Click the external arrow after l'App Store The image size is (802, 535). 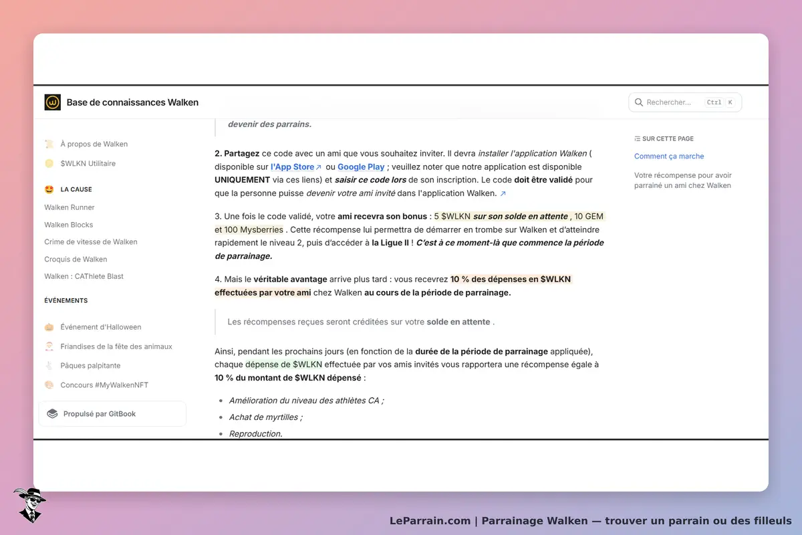319,167
